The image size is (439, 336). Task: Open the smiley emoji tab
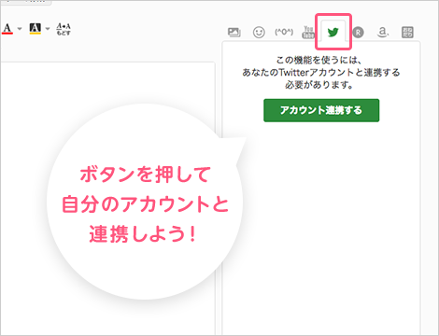pos(259,32)
